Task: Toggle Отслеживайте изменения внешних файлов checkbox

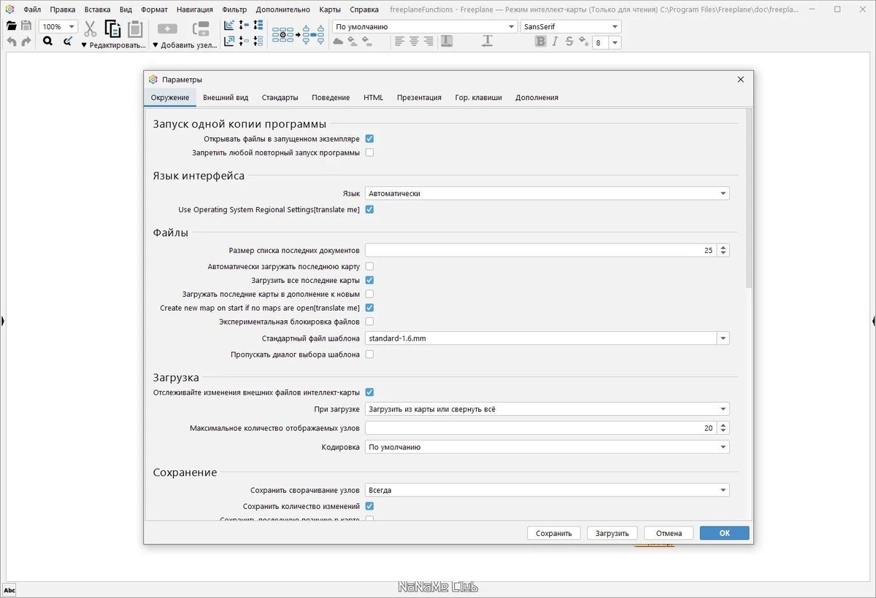Action: pyautogui.click(x=369, y=392)
